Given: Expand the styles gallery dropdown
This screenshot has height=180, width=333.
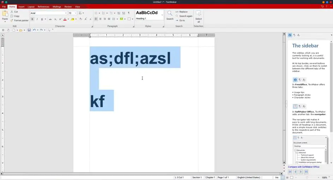Looking at the screenshot, I should pos(162,15).
